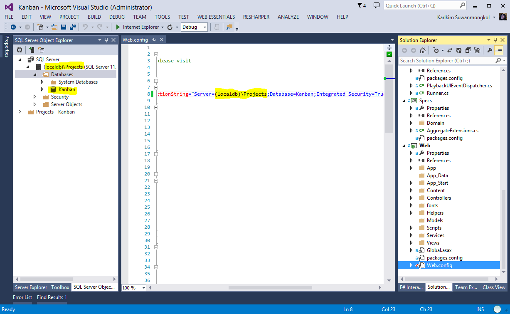This screenshot has width=510, height=314.
Task: Click the Home icon in Solution Explorer
Action: (423, 50)
